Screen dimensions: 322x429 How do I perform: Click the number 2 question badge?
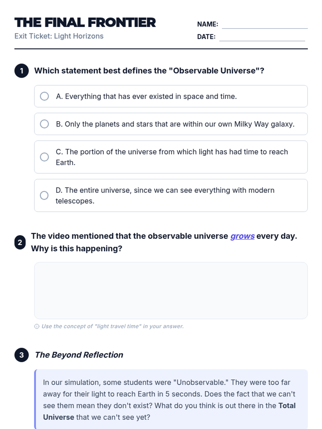(x=20, y=242)
